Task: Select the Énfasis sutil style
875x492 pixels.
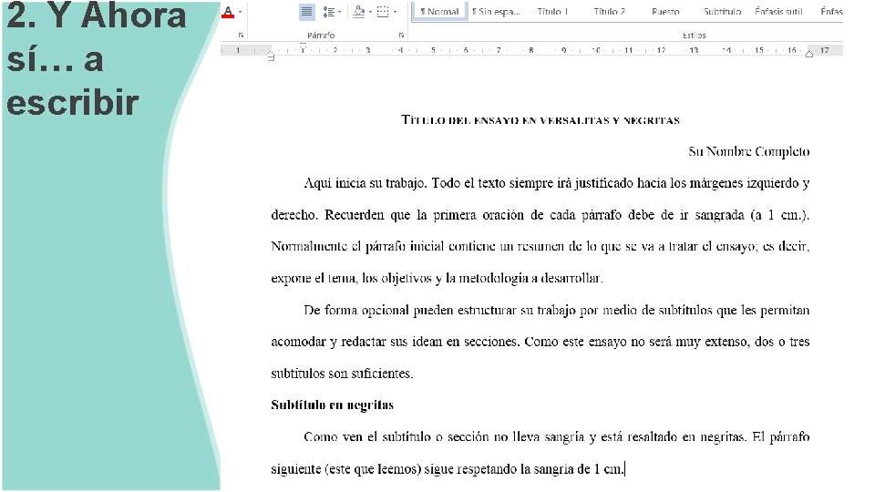Action: [778, 11]
